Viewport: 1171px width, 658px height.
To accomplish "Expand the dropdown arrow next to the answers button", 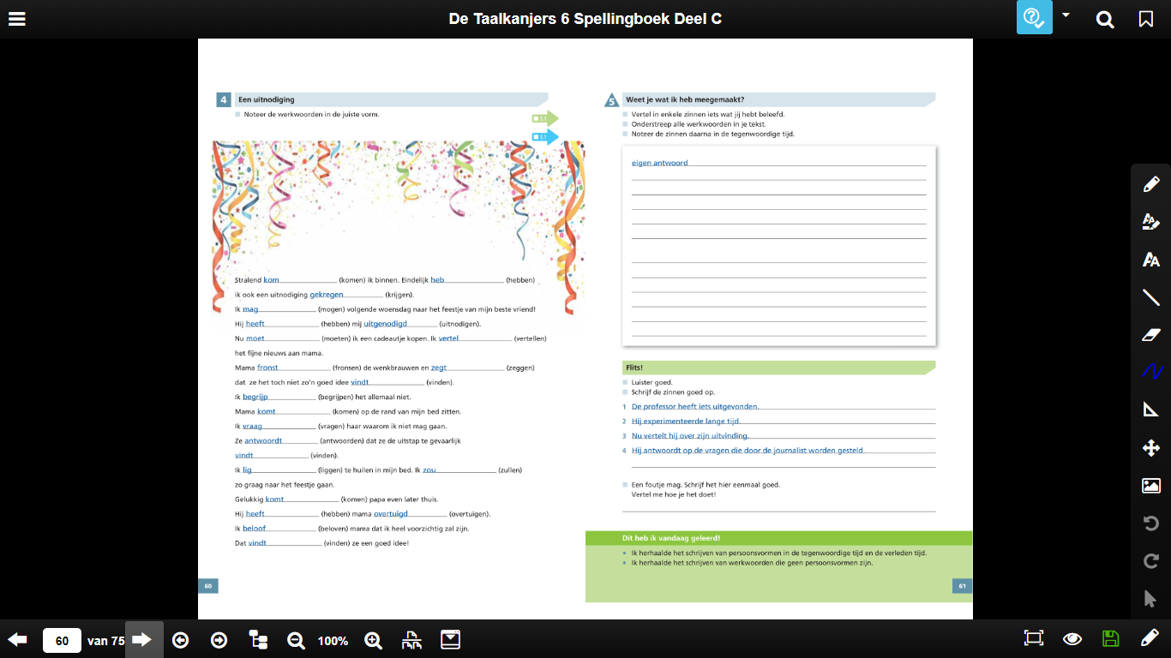I will coord(1066,15).
